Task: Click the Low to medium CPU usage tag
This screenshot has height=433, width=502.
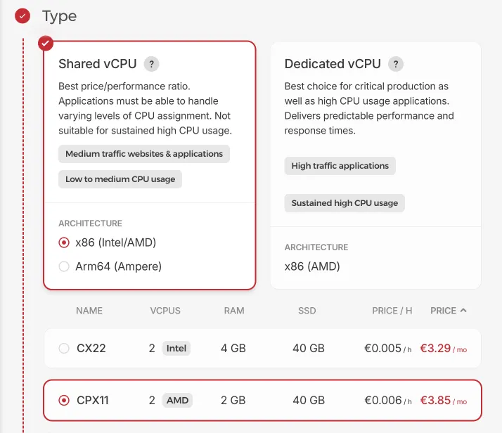Action: 120,179
